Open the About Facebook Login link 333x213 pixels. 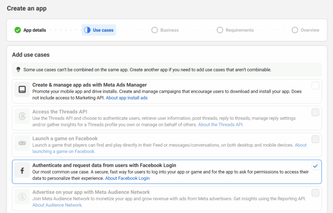pos(127,178)
